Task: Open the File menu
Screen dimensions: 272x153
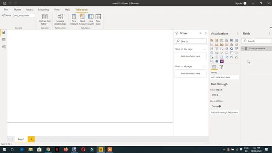Action: [x=6, y=10]
